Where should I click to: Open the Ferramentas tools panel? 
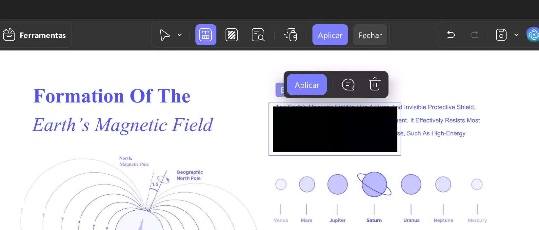pos(34,35)
